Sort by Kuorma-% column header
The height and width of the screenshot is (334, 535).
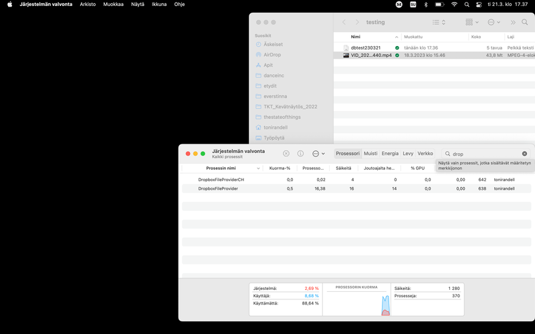point(280,168)
